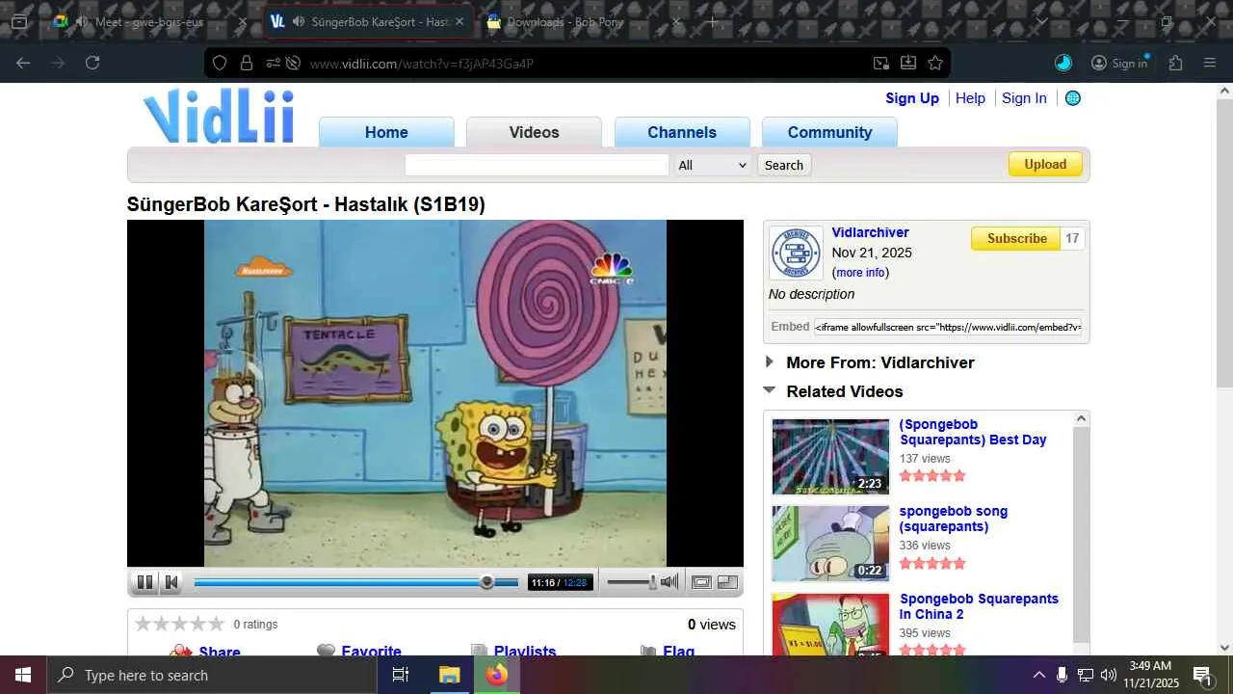Open the Community navigation tab
1233x694 pixels.
829,132
